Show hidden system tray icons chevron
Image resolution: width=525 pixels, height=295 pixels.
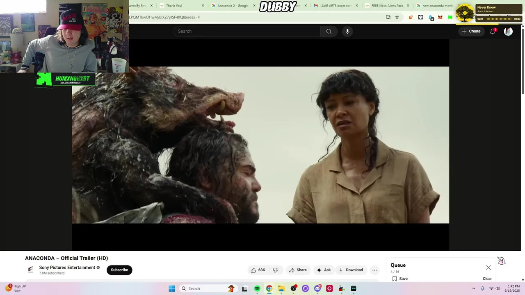pyautogui.click(x=474, y=288)
